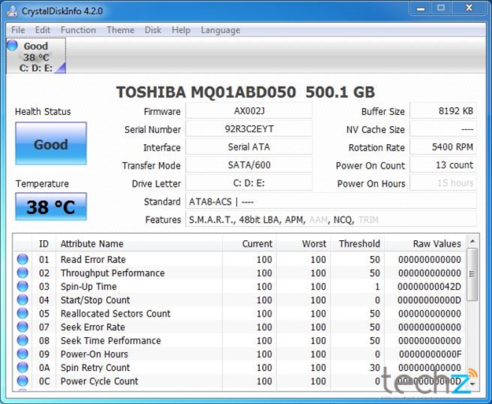
Task: Click raw value 00000000000F of Power-On Hours
Action: click(x=430, y=354)
